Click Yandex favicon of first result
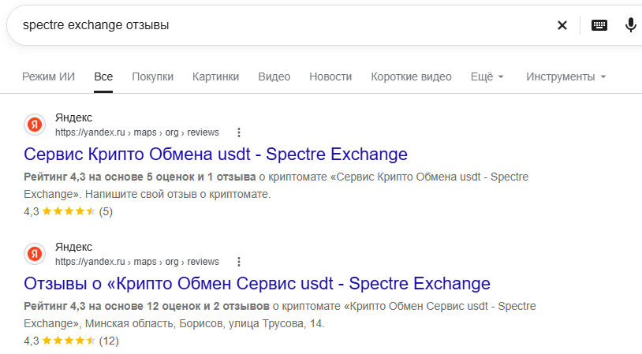Screen dimensions: 642x354 [35, 125]
